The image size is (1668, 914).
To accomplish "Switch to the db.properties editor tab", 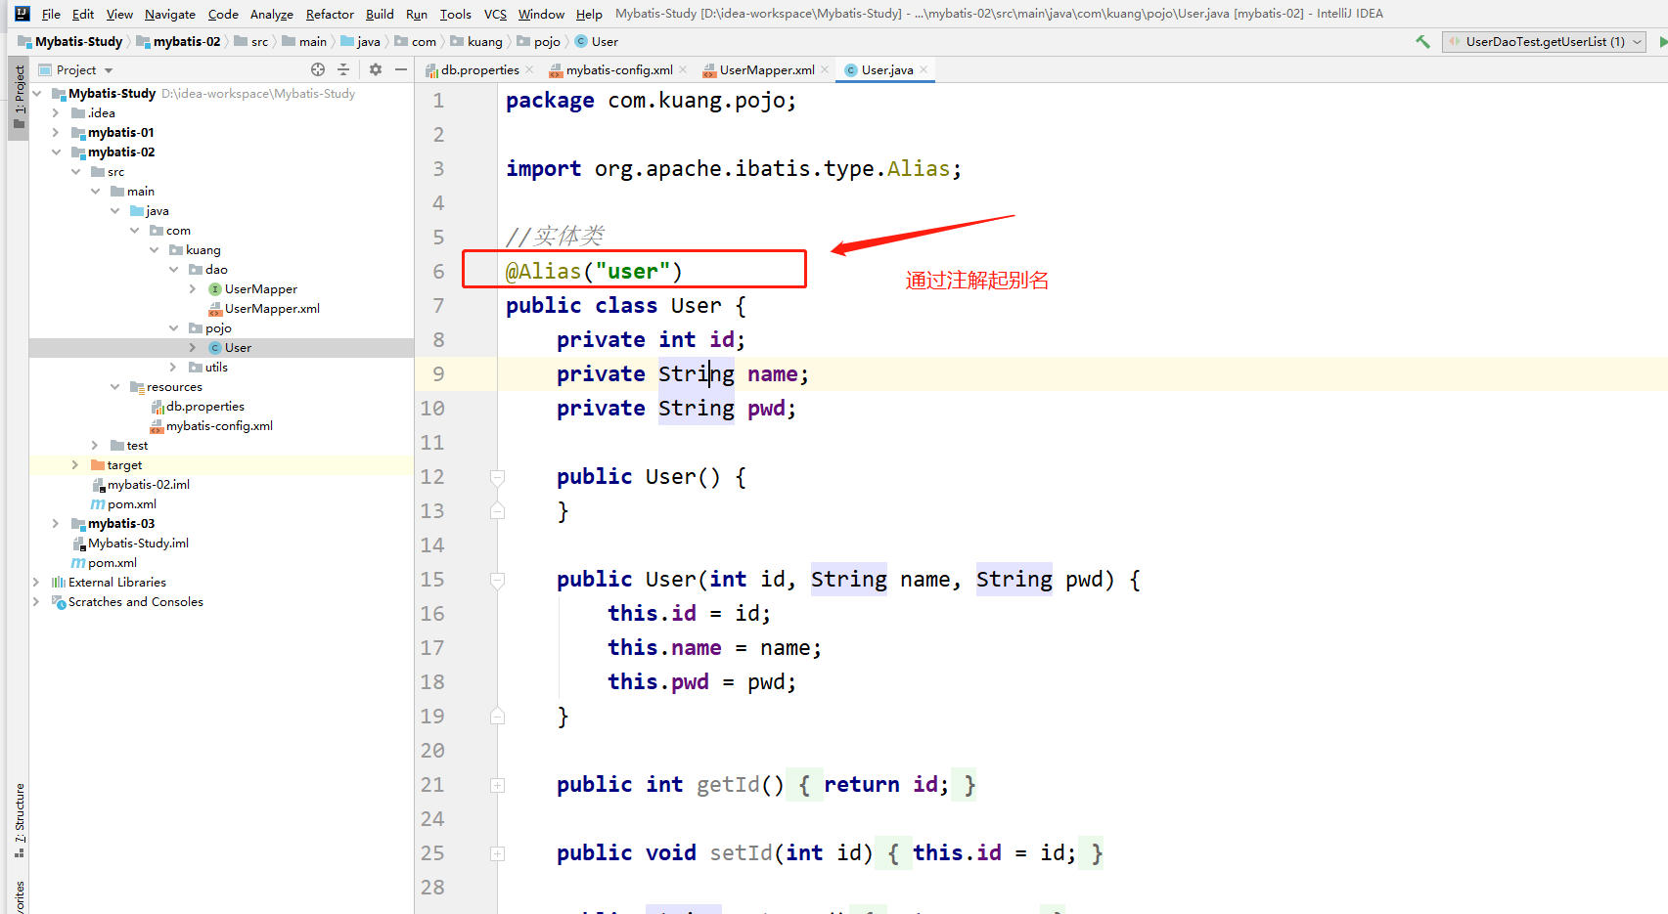I will click(479, 69).
